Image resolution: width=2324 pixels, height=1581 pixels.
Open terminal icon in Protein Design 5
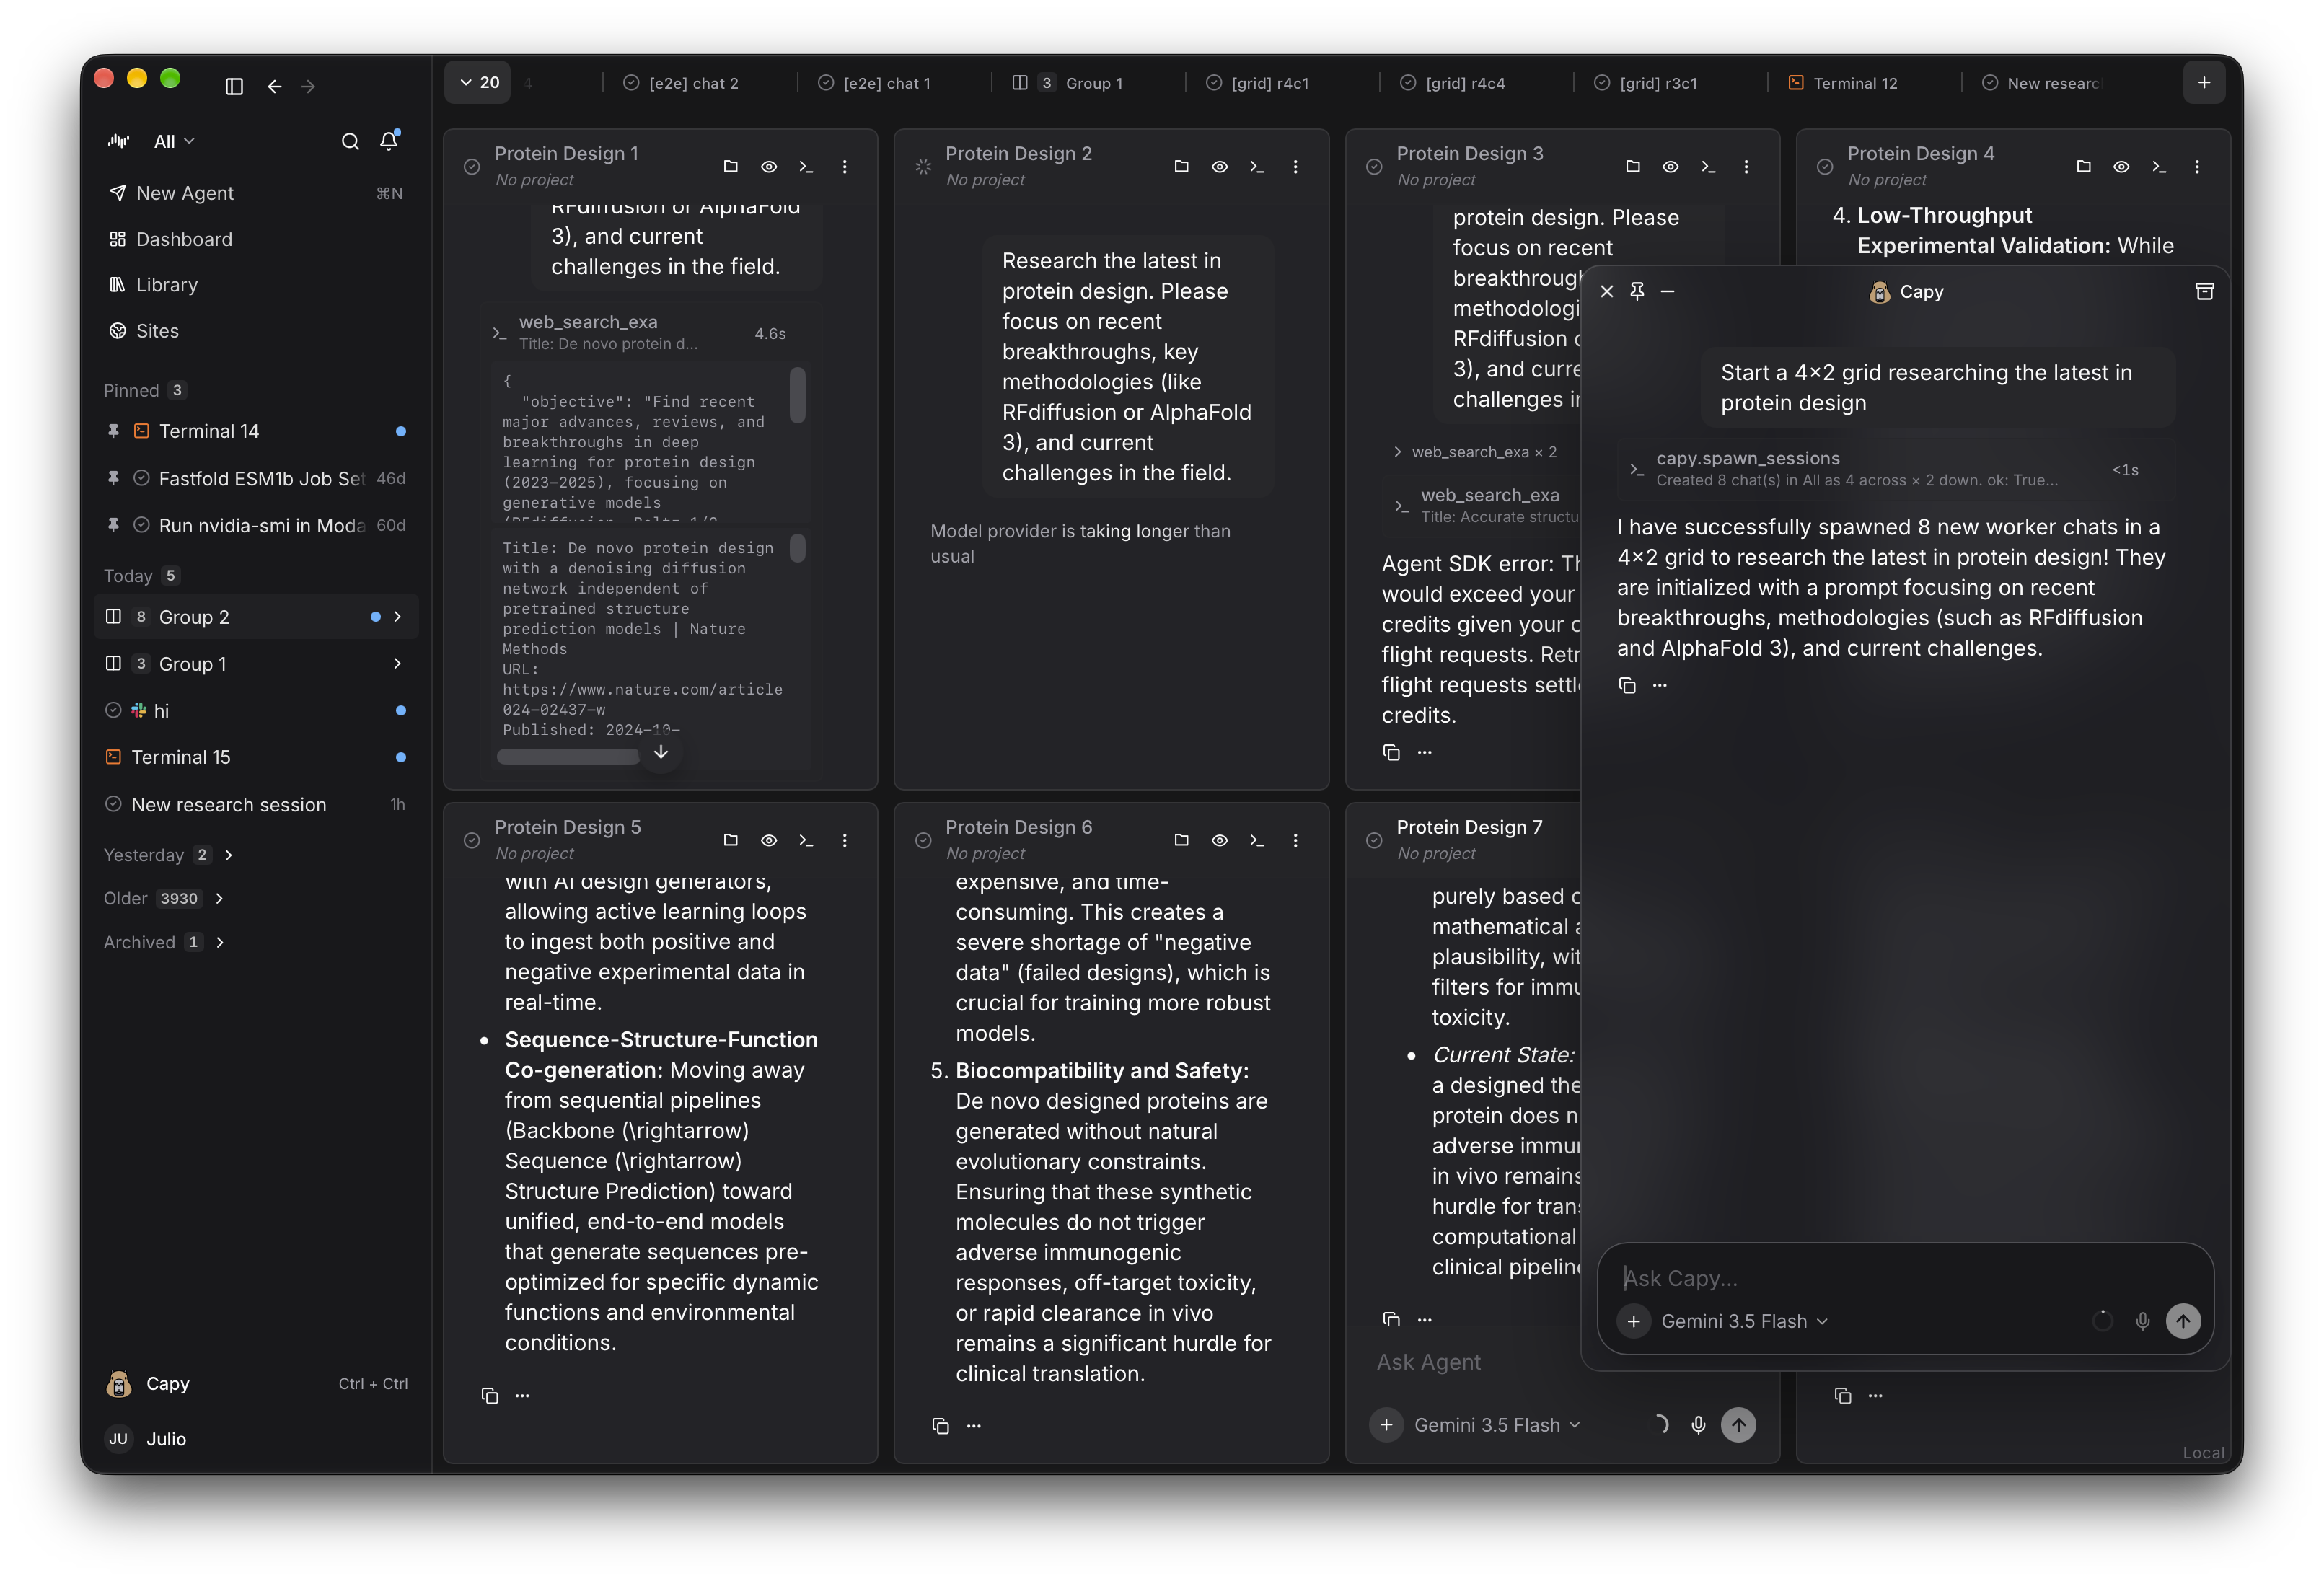(x=807, y=840)
